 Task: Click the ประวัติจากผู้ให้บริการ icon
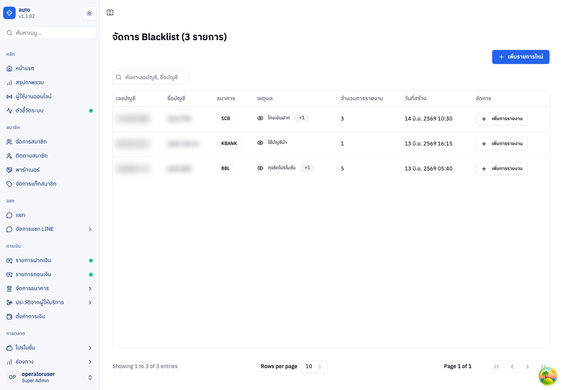[x=9, y=302]
